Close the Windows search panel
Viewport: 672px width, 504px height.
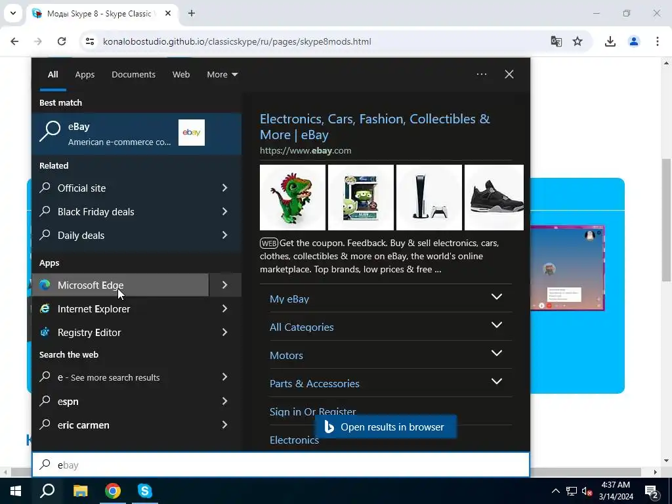[x=509, y=74]
